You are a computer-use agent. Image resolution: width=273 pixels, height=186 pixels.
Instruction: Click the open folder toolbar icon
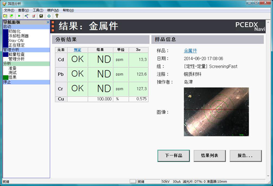(5, 16)
